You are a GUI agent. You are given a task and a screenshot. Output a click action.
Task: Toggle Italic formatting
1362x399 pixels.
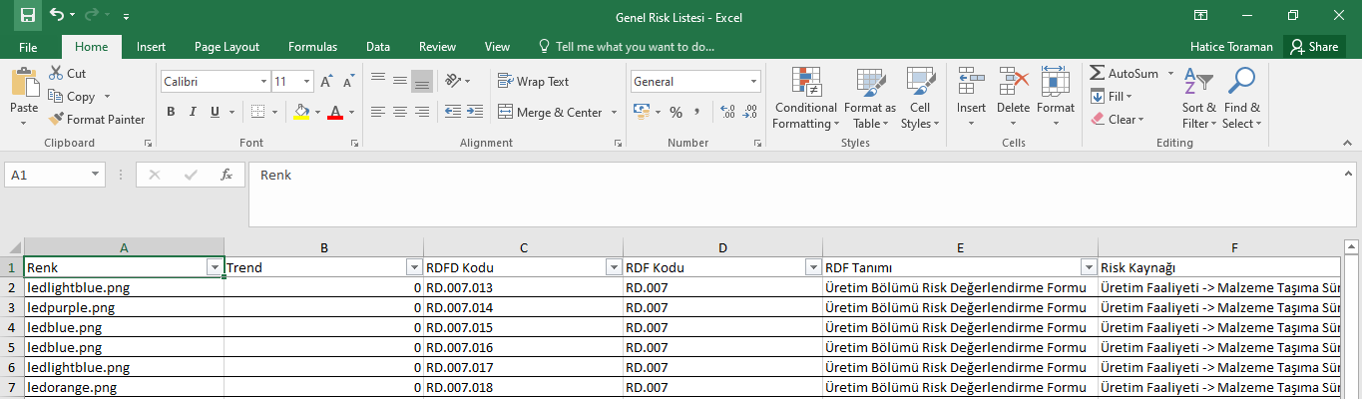(193, 113)
